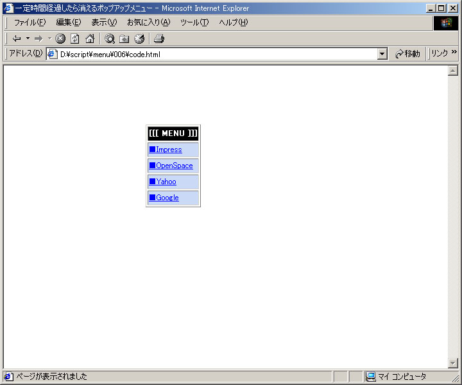Screen dimensions: 462x385
Task: Follow the Impress menu link
Action: coord(166,150)
